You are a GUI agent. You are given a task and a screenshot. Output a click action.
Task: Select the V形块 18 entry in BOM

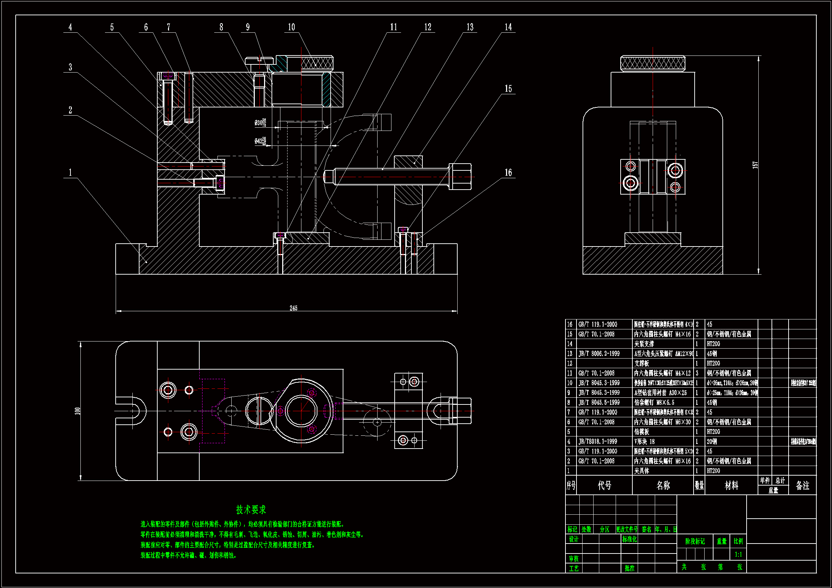click(644, 441)
